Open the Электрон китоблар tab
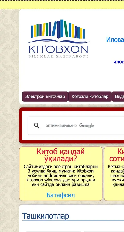This screenshot has width=124, height=232. (x=45, y=96)
